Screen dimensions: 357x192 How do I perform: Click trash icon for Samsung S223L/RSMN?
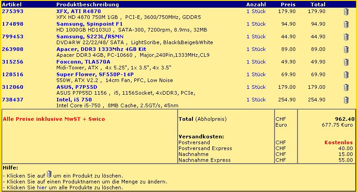346,37
